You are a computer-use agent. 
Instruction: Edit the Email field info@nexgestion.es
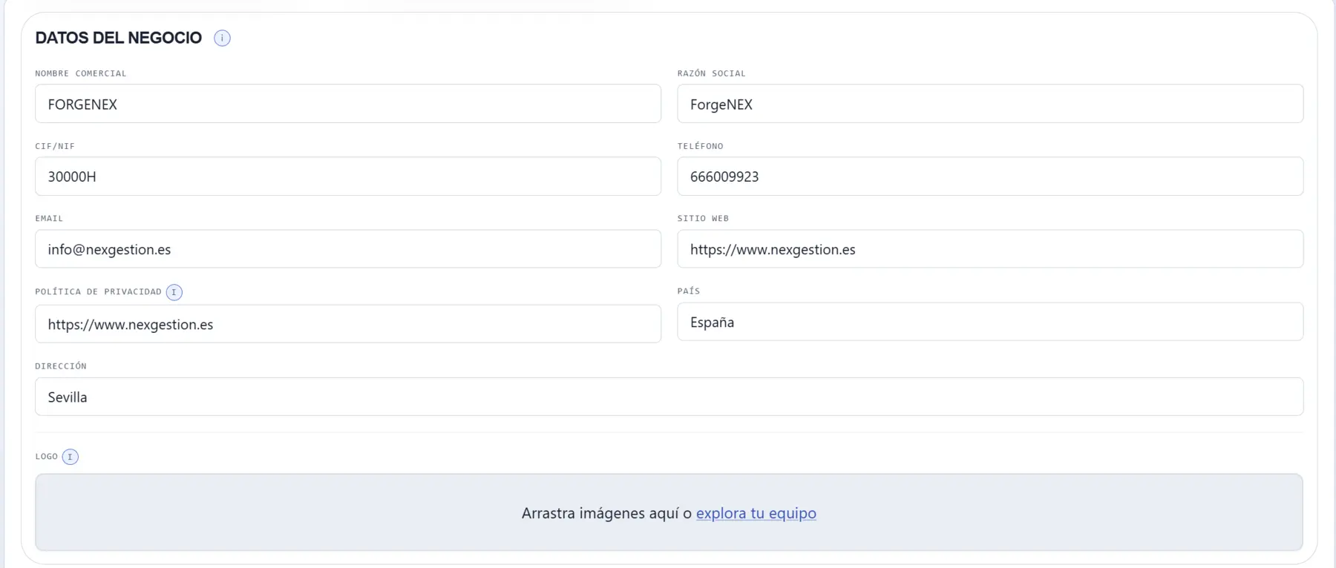(348, 249)
